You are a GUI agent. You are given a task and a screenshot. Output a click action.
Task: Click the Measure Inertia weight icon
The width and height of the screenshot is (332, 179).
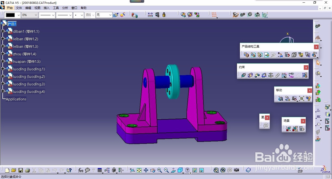point(164,15)
